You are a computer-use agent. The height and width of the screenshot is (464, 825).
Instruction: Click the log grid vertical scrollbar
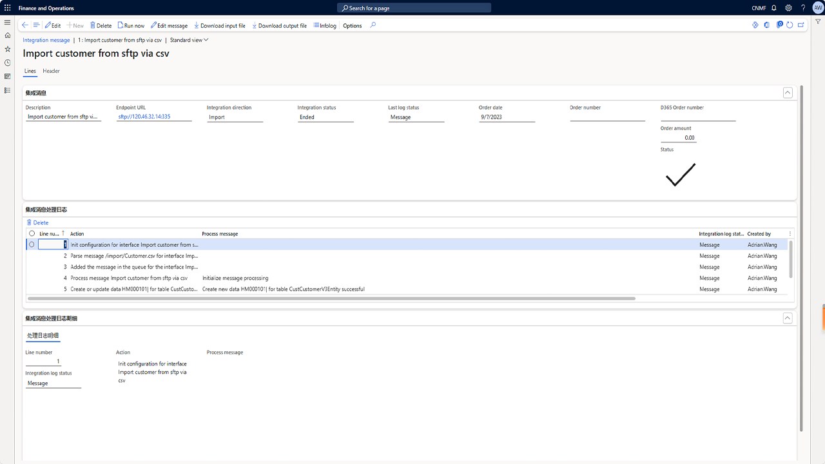point(791,259)
